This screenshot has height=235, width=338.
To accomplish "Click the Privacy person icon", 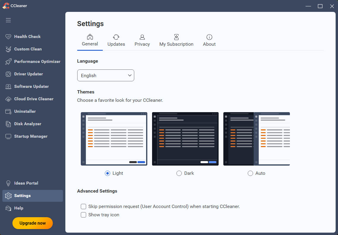I will click(x=142, y=37).
